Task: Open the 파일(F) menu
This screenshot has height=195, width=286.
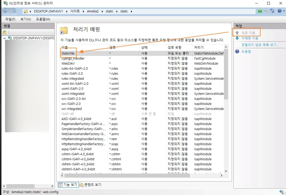Action: point(10,19)
